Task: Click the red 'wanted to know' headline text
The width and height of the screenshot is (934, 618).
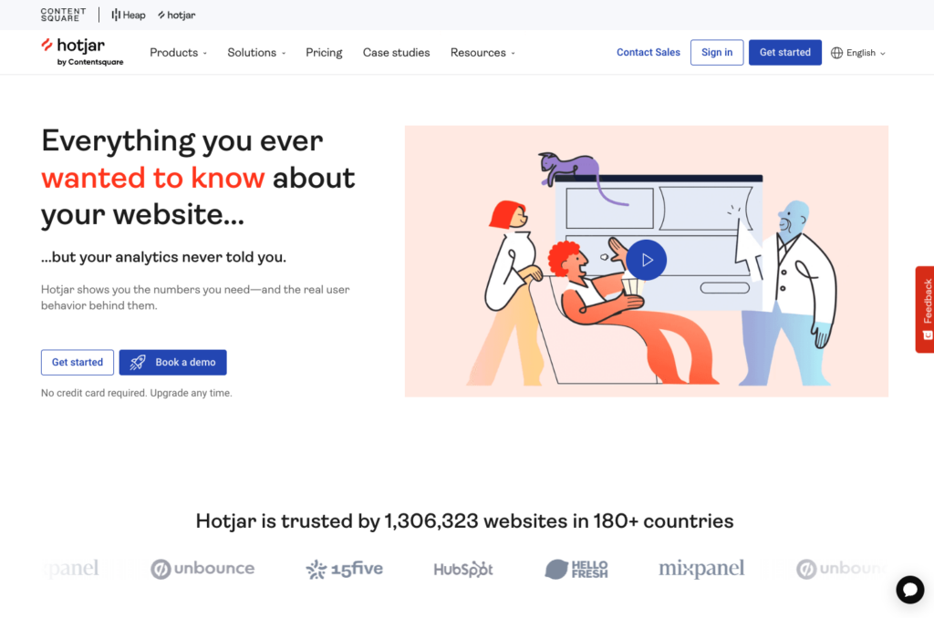Action: [x=152, y=178]
